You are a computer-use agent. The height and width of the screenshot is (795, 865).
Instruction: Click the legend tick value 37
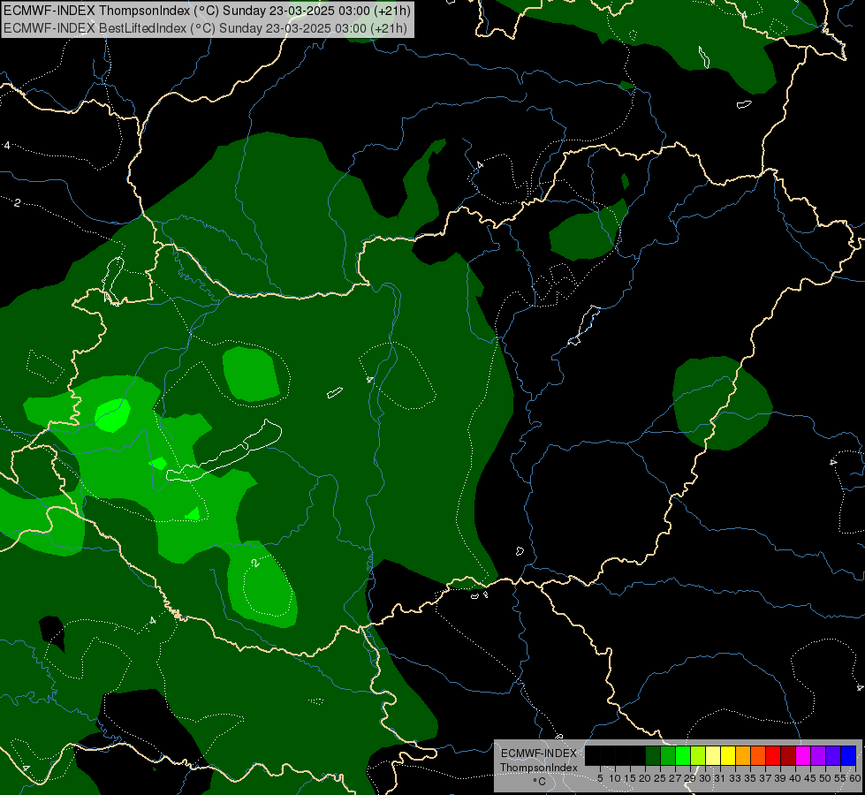point(765,778)
